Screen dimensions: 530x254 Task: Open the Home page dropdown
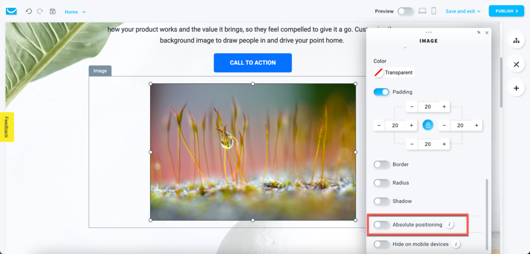tap(75, 12)
